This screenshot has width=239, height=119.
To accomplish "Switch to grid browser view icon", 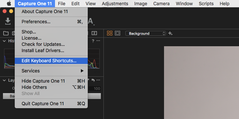I will click(110, 33).
